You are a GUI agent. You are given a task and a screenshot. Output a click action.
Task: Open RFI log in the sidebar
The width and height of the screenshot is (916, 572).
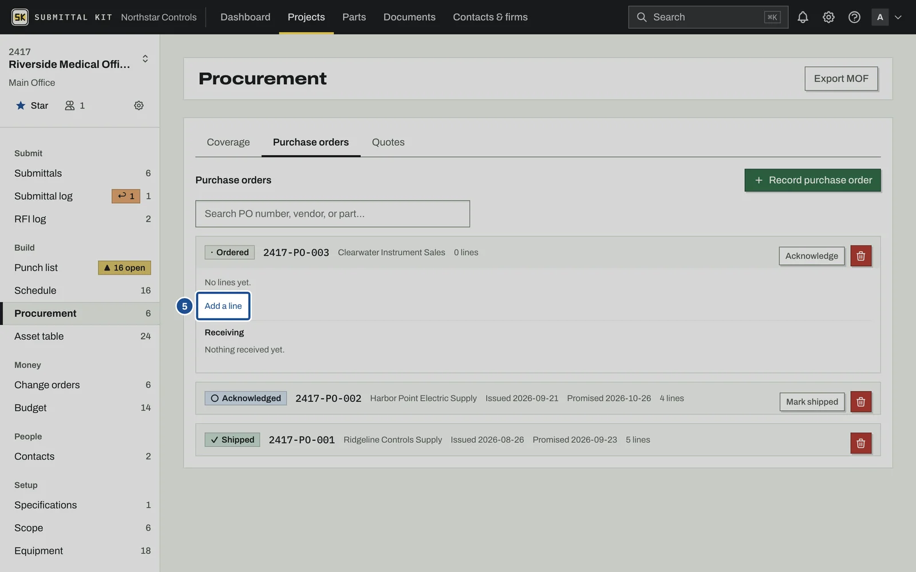80,219
